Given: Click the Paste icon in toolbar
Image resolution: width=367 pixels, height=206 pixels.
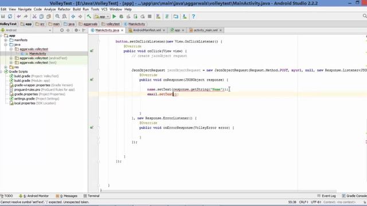Looking at the screenshot, I should (48, 17).
